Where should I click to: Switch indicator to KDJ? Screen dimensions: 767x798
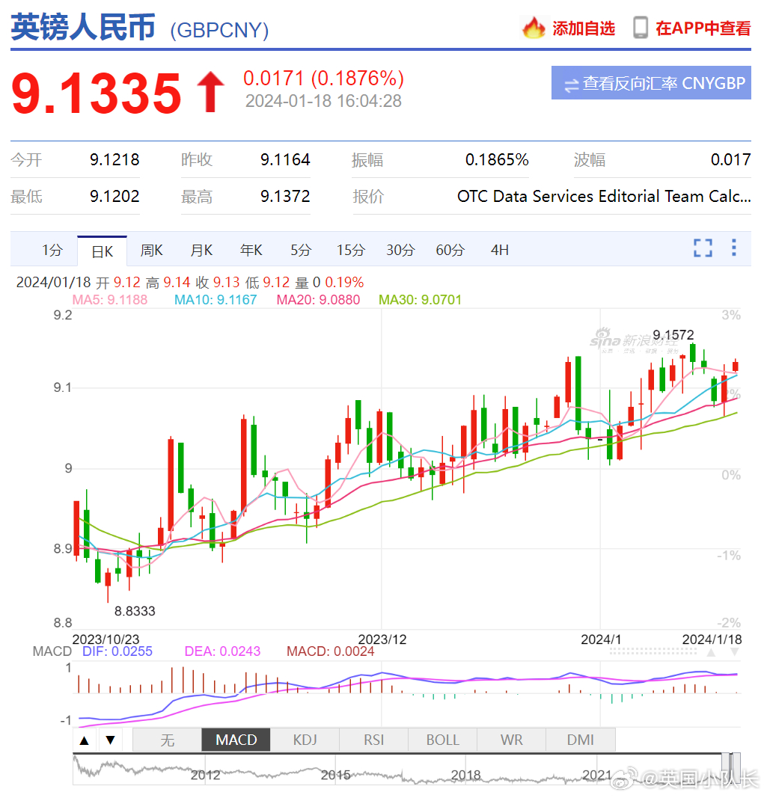305,740
